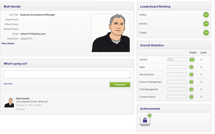Click the Achievements heading
This screenshot has height=134, width=215.
[x=150, y=109]
